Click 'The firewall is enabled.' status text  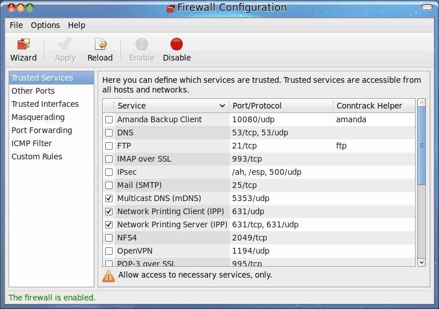[52, 298]
